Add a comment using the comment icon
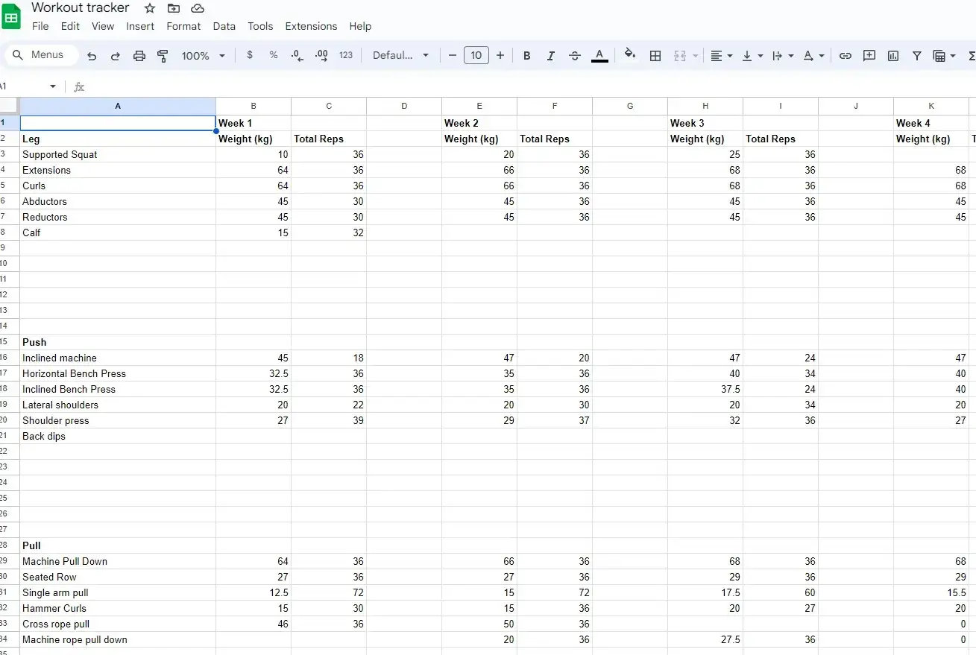The width and height of the screenshot is (976, 655). [869, 56]
